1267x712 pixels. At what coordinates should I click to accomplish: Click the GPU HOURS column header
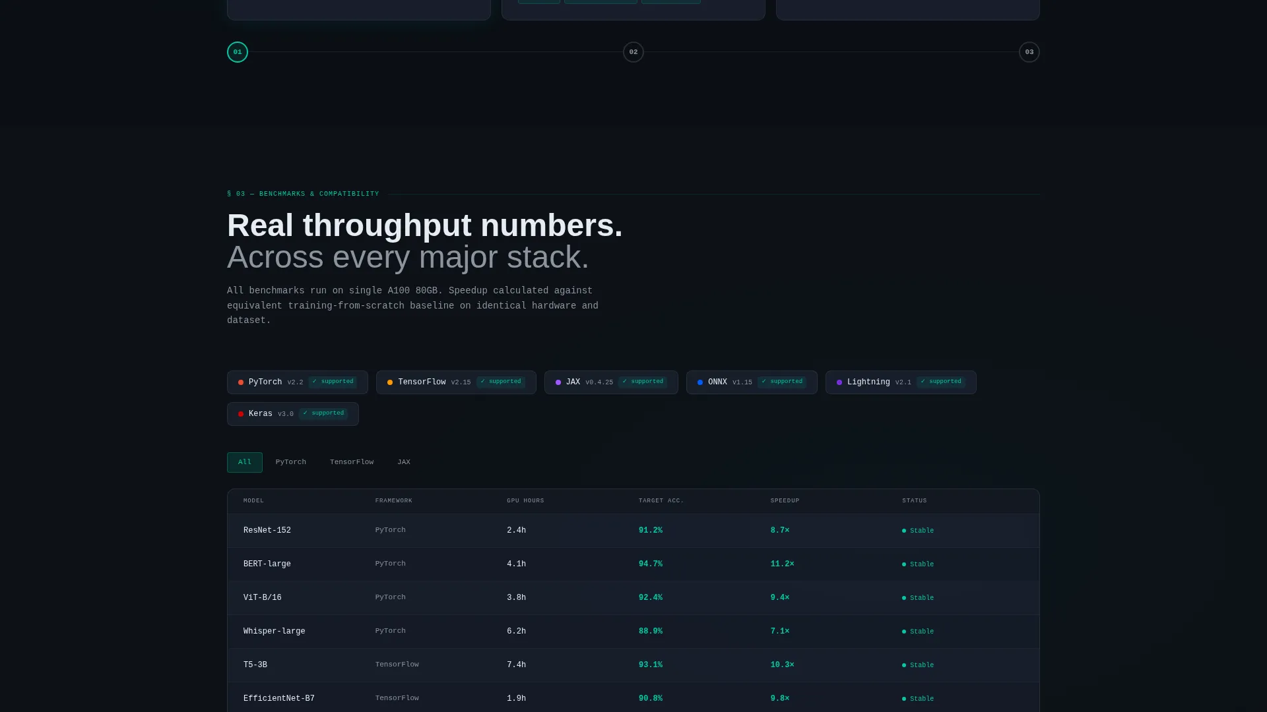coord(525,501)
